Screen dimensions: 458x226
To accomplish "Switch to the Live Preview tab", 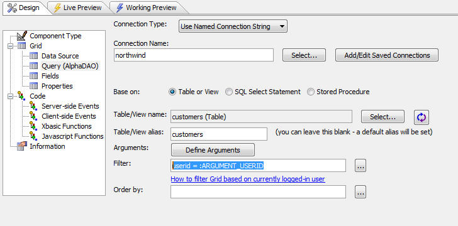I will (x=78, y=8).
